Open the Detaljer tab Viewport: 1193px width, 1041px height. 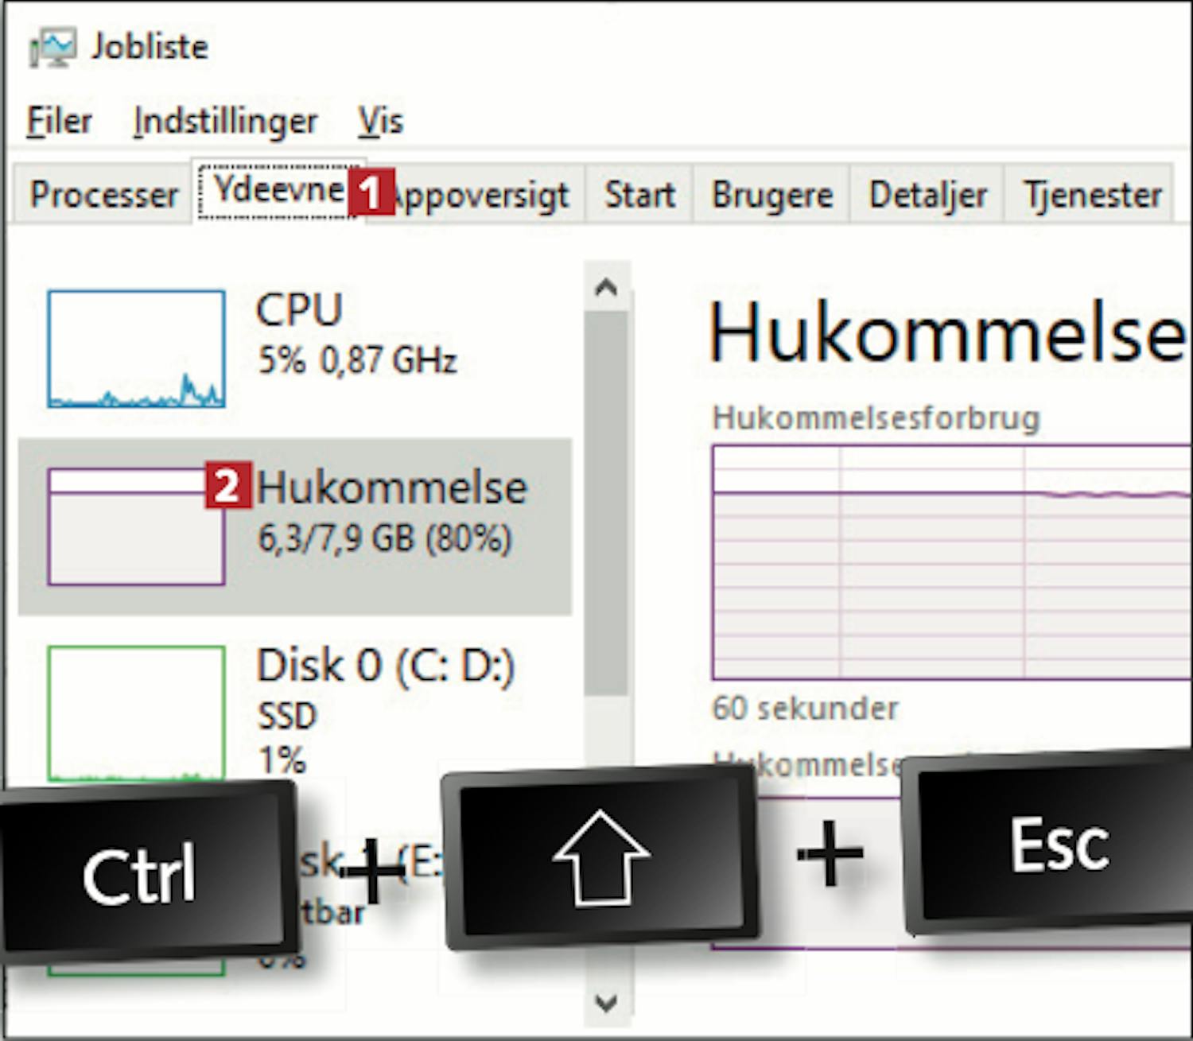tap(927, 194)
